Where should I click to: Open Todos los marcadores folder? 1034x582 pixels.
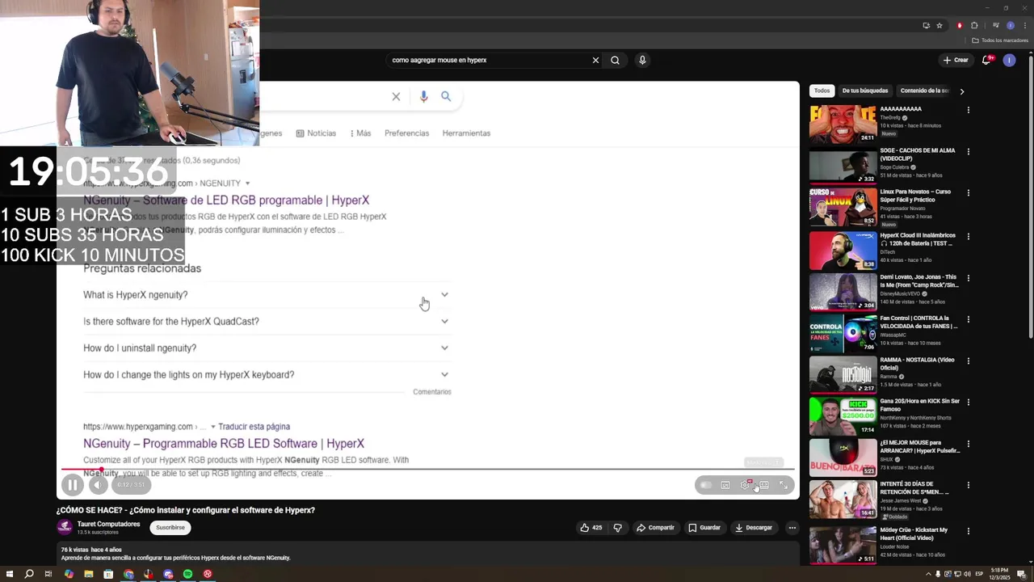1000,40
